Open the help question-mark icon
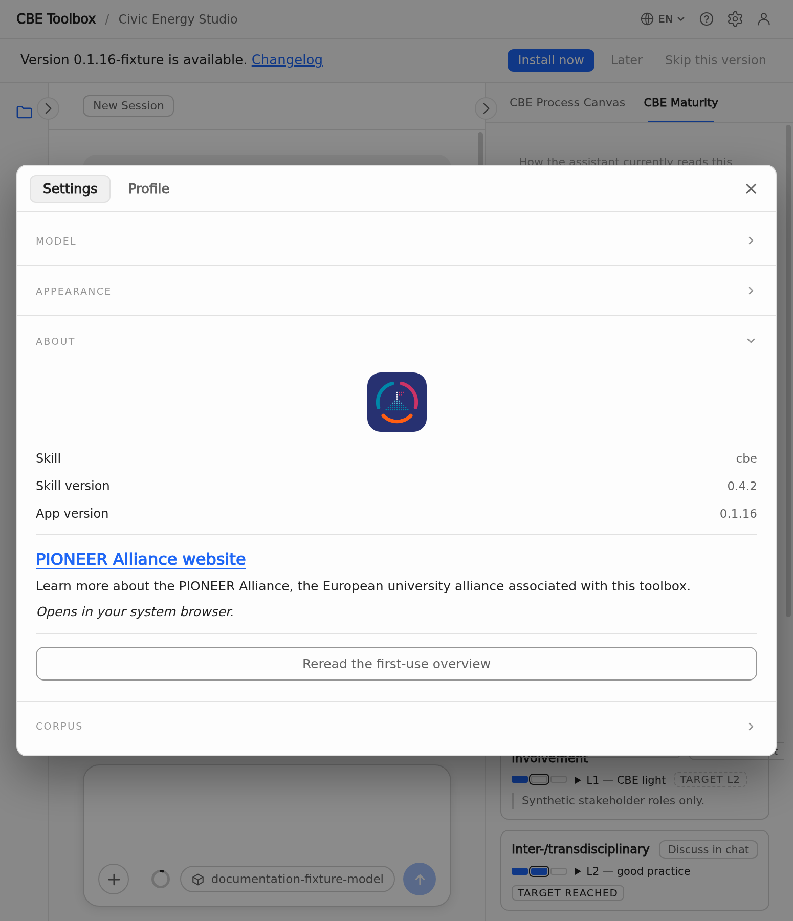Viewport: 793px width, 921px height. tap(707, 19)
